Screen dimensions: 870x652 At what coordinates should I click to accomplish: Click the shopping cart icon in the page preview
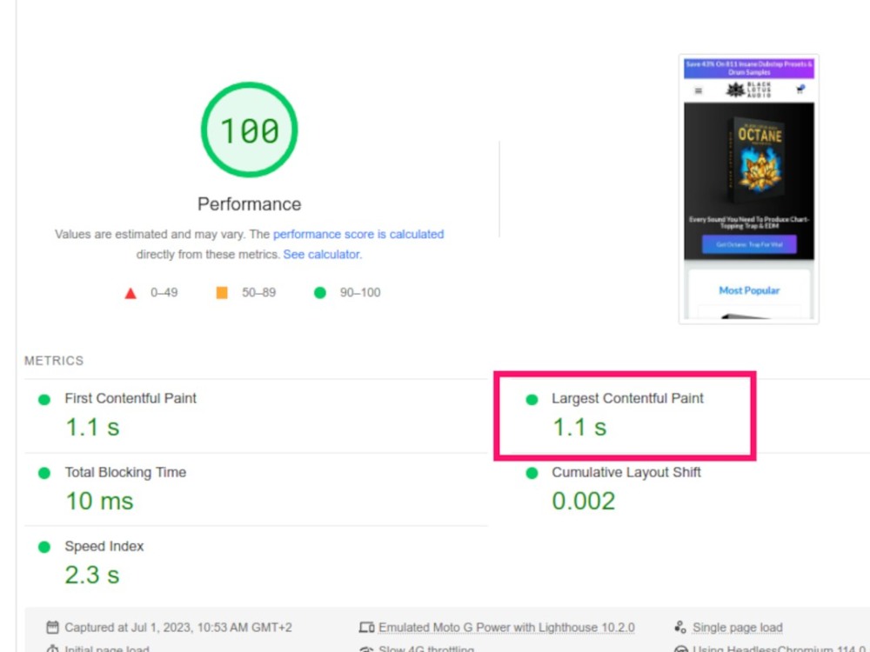pos(800,90)
